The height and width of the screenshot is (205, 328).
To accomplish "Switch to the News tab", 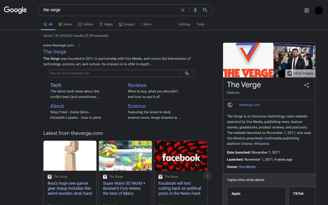I will pos(65,24).
